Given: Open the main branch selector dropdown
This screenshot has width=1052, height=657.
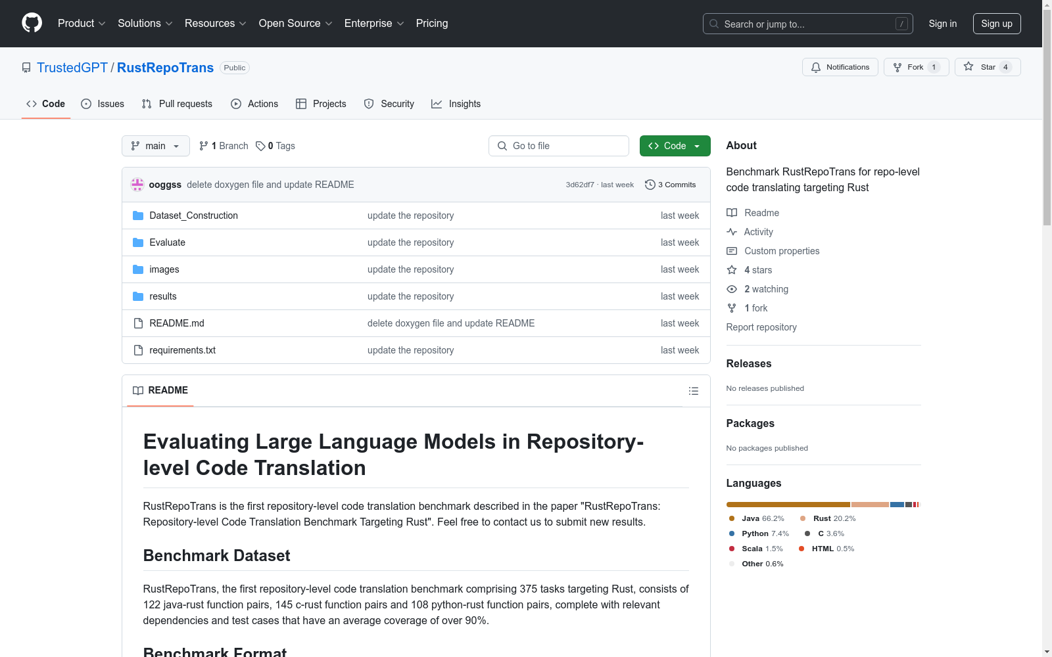Looking at the screenshot, I should [x=156, y=146].
